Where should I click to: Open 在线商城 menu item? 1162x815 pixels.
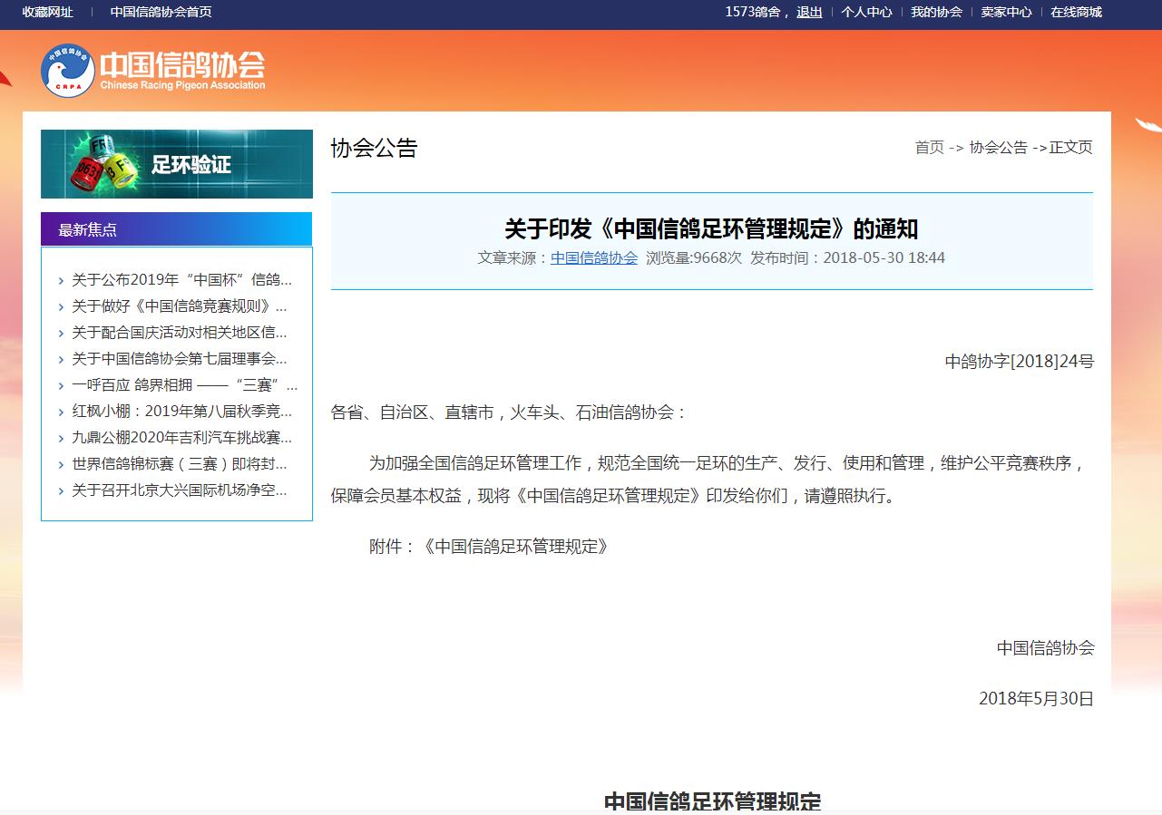pyautogui.click(x=1076, y=12)
